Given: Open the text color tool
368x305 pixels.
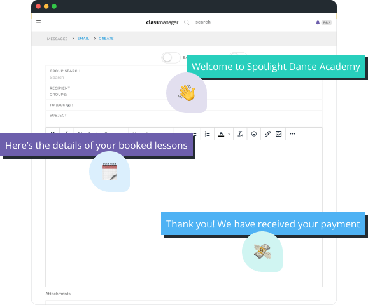Looking at the screenshot, I should point(221,134).
